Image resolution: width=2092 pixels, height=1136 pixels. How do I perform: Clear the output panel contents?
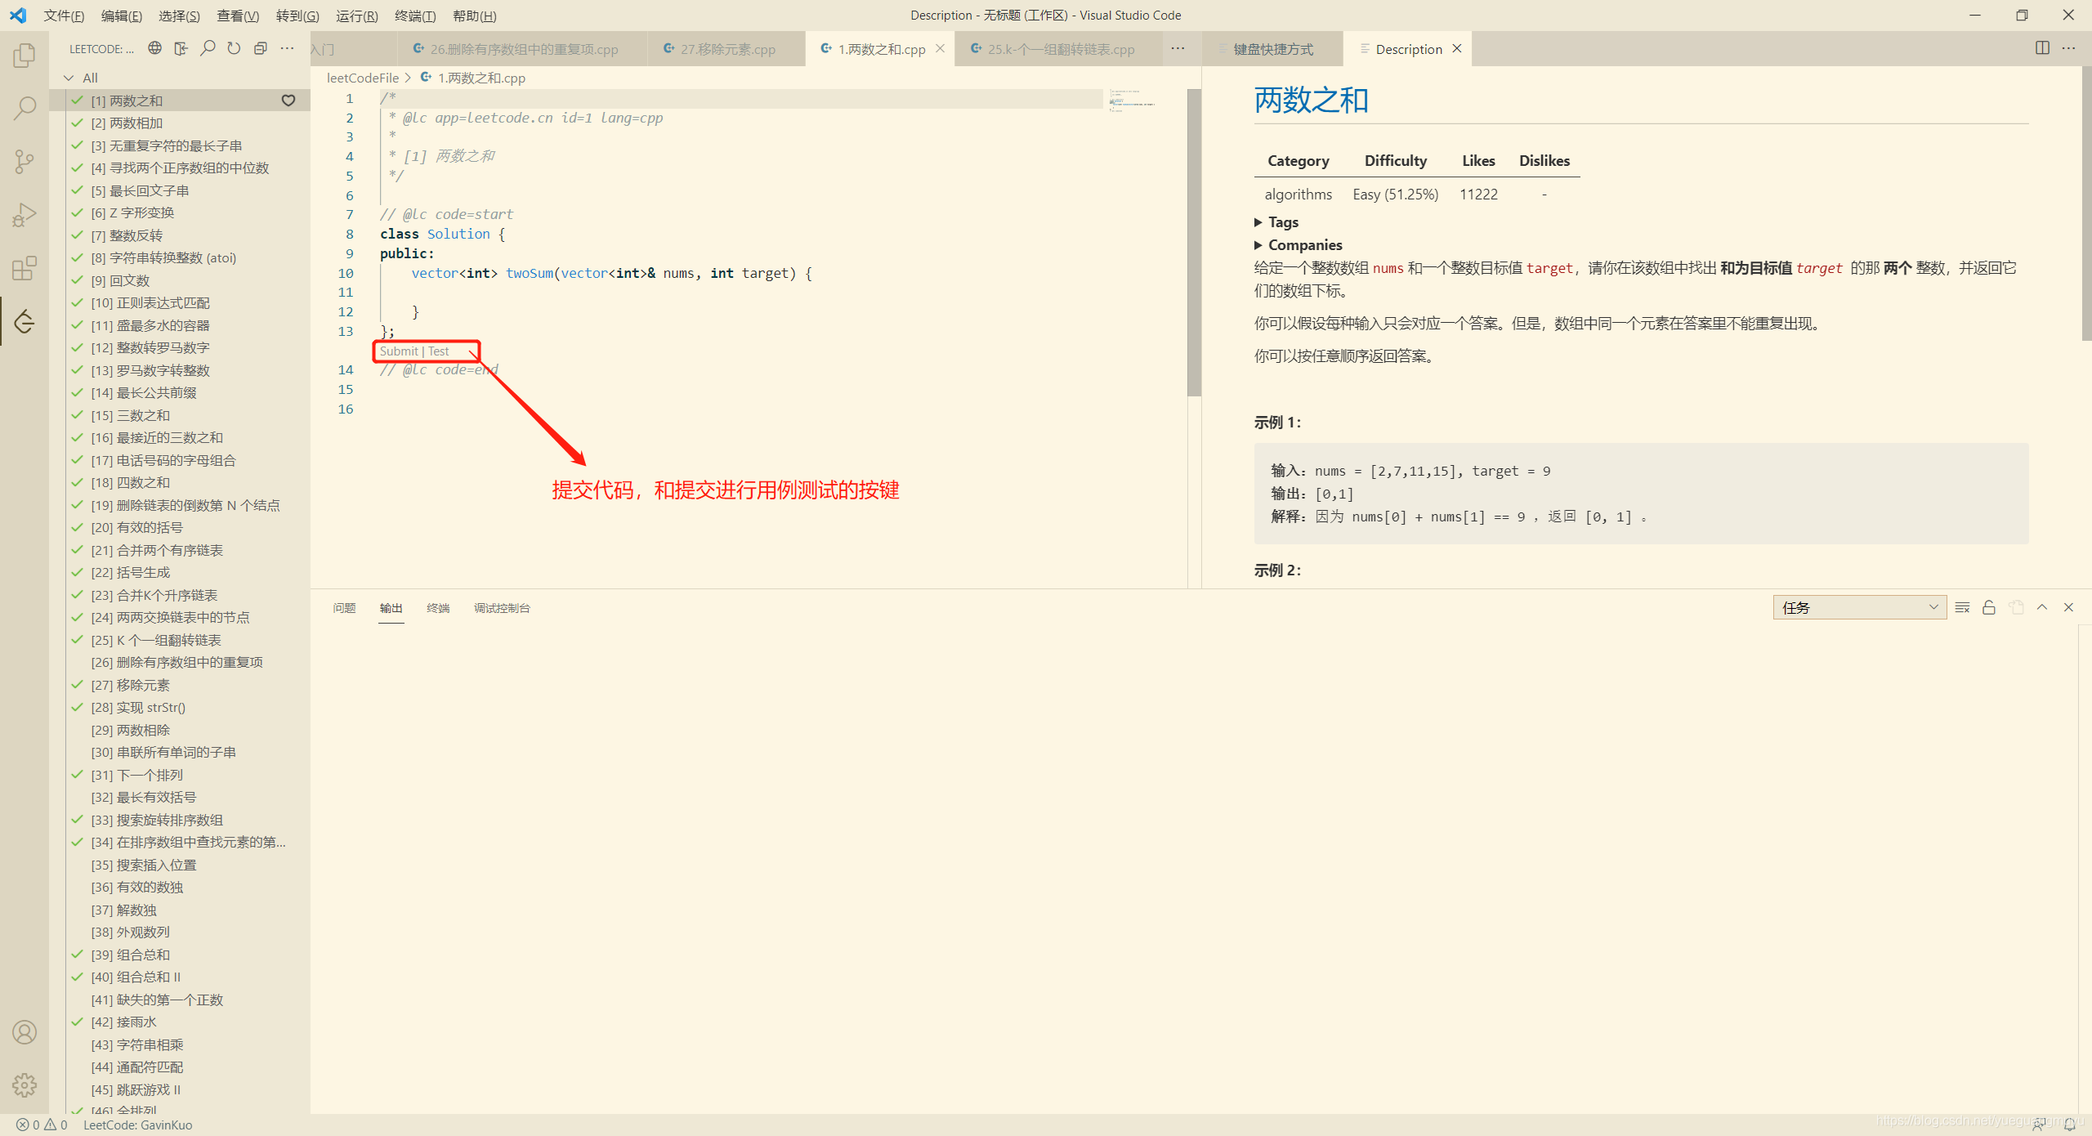tap(1962, 607)
